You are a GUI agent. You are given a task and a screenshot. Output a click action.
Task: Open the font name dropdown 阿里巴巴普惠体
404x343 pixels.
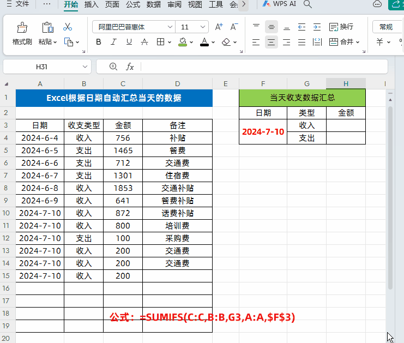170,27
